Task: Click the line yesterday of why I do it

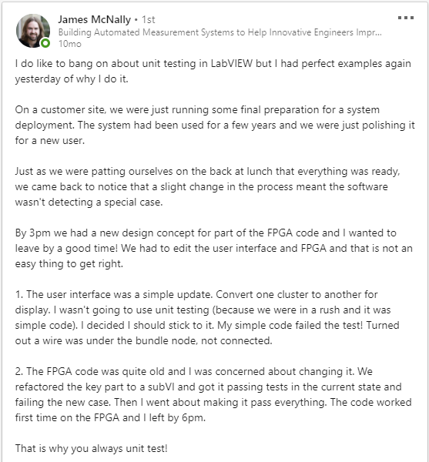Action: tap(72, 79)
